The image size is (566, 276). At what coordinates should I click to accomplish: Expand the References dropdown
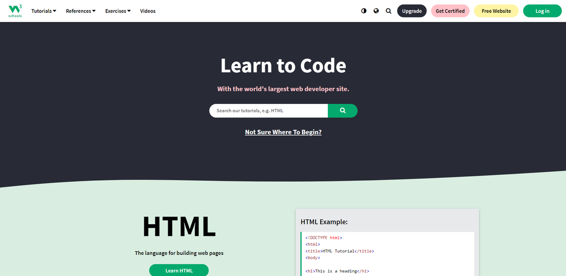(x=80, y=11)
